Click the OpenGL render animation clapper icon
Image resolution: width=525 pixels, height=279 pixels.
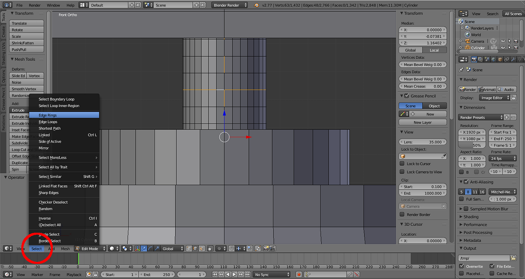click(272, 249)
